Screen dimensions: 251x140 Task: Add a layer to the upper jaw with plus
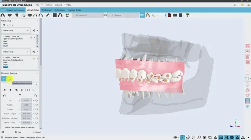[31, 37]
